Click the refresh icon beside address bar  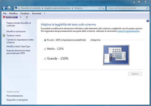coord(103,8)
